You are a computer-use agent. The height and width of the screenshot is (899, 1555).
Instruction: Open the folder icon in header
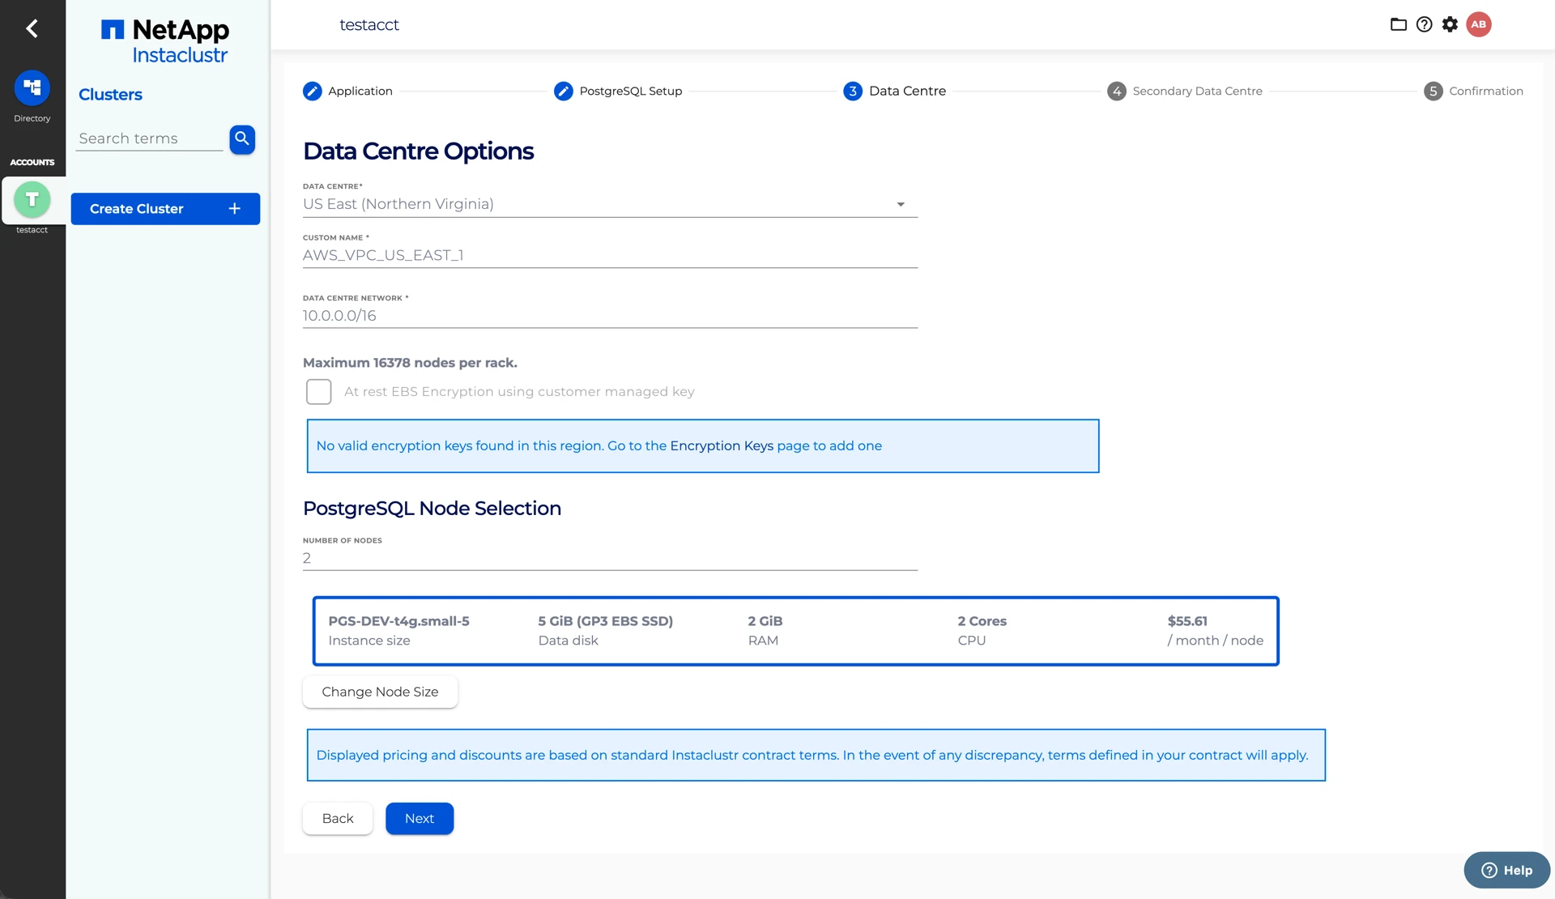tap(1399, 24)
